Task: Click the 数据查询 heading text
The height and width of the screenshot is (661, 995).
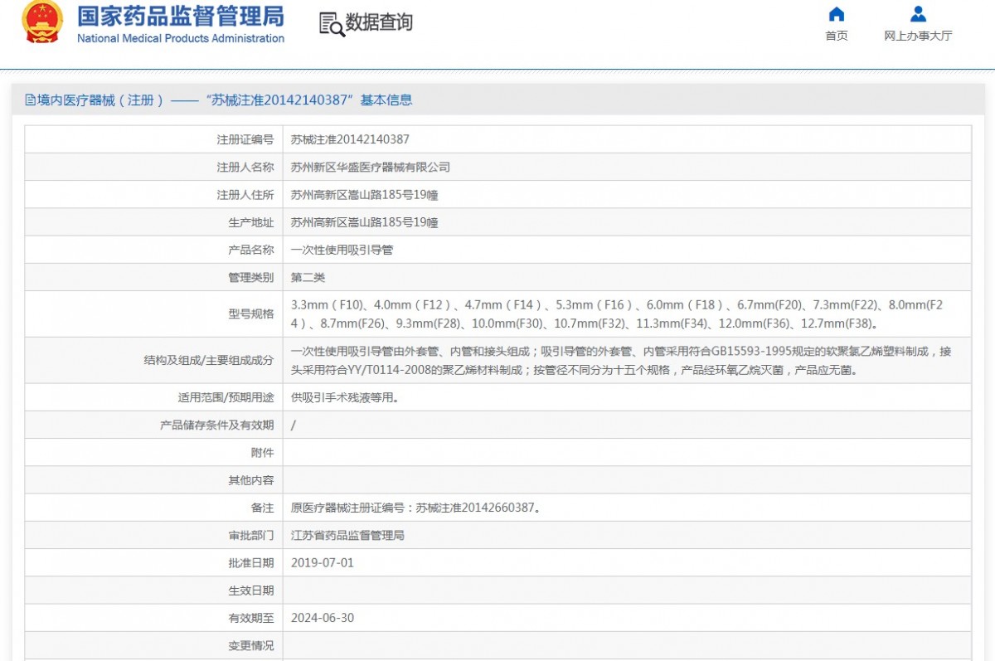Action: 379,23
